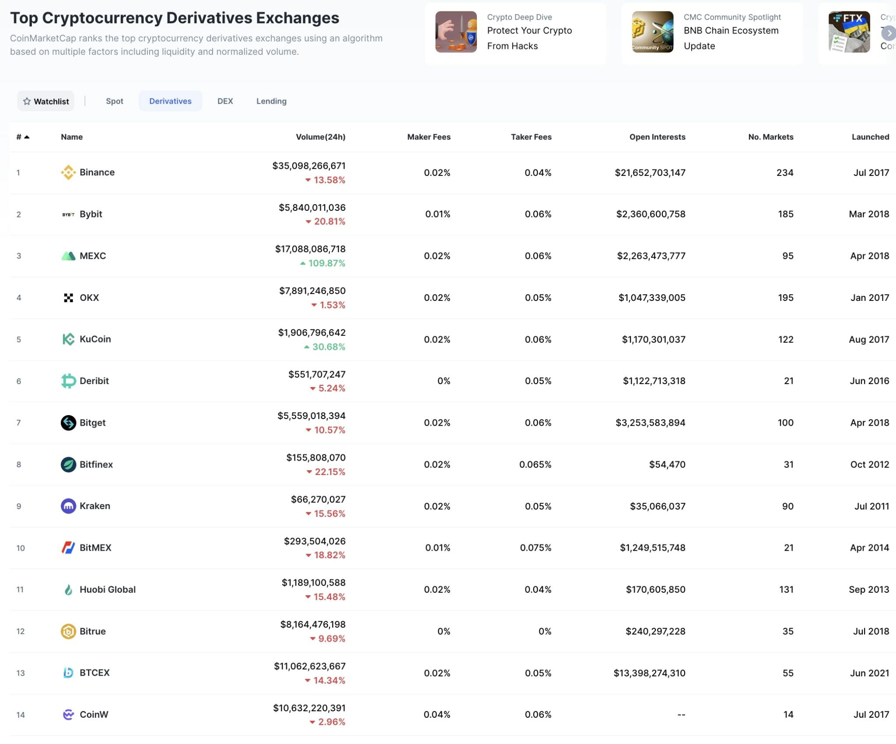Click the news carousel next chevron
This screenshot has width=896, height=744.
[x=889, y=33]
